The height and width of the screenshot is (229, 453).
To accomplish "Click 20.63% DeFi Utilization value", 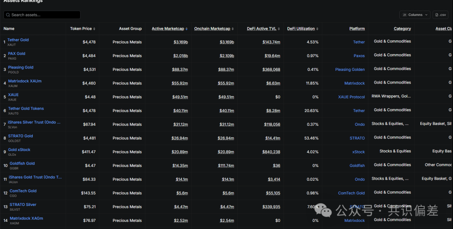I will [311, 111].
